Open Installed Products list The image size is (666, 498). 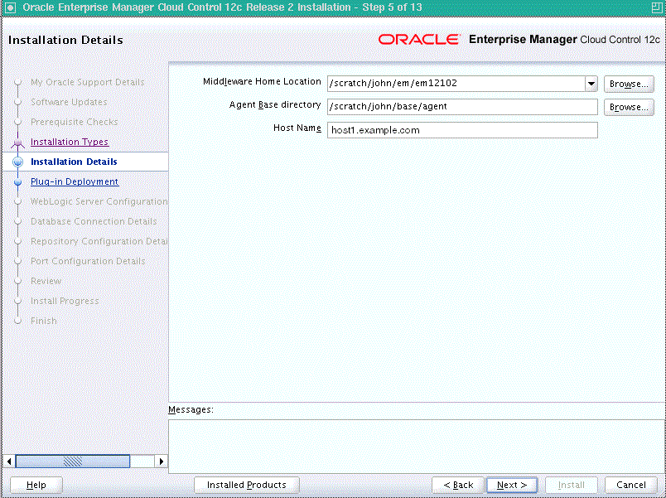point(246,485)
